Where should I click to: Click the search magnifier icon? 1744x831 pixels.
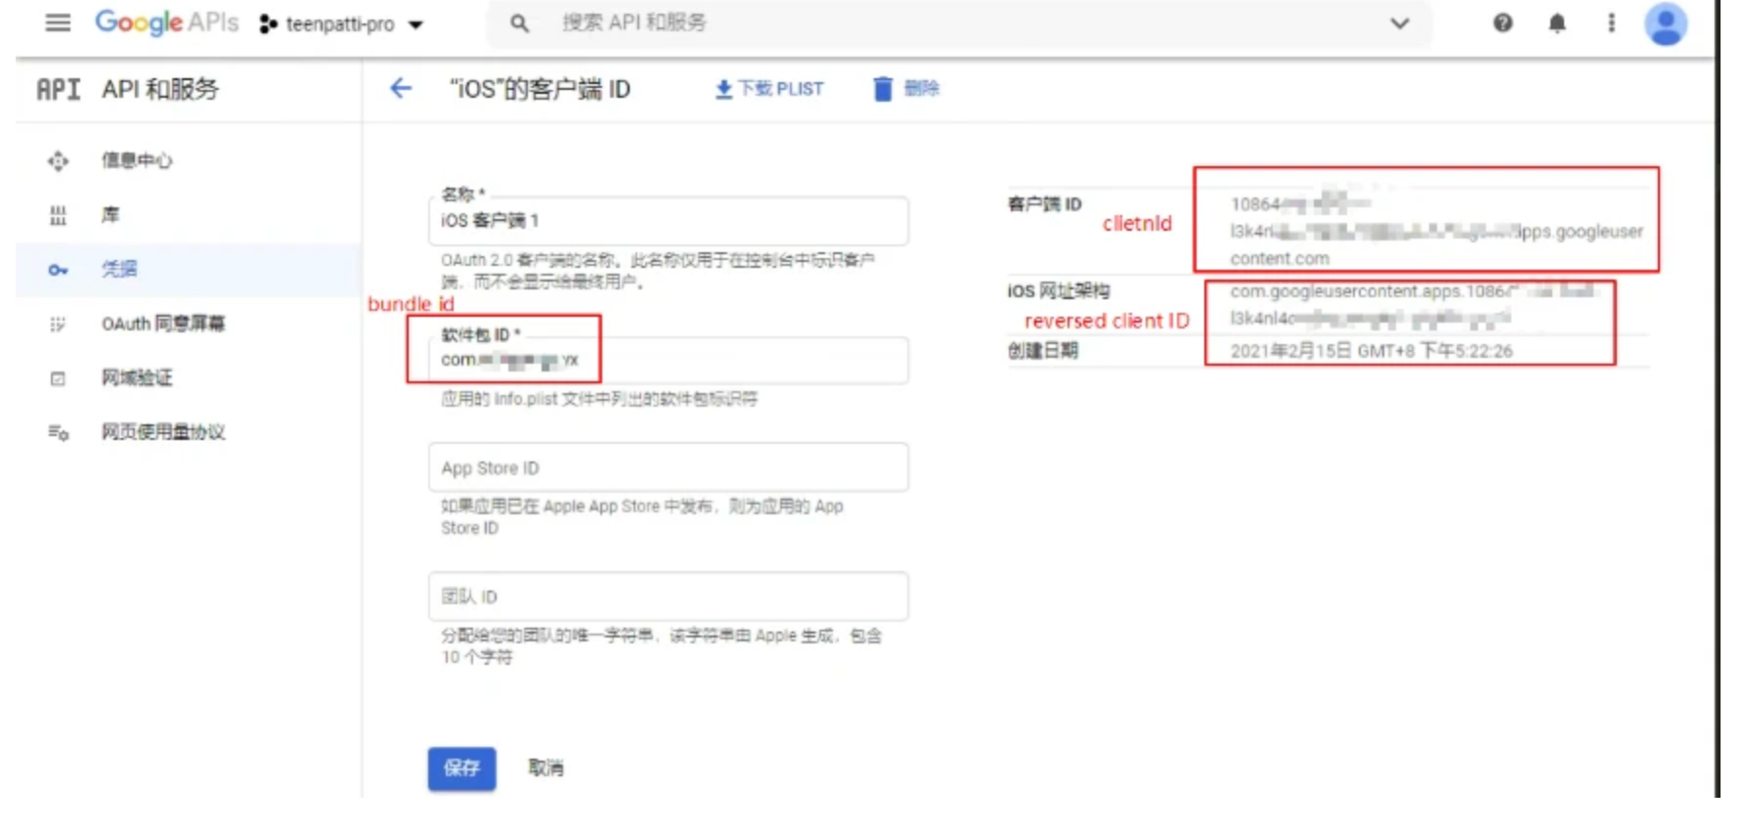click(519, 22)
